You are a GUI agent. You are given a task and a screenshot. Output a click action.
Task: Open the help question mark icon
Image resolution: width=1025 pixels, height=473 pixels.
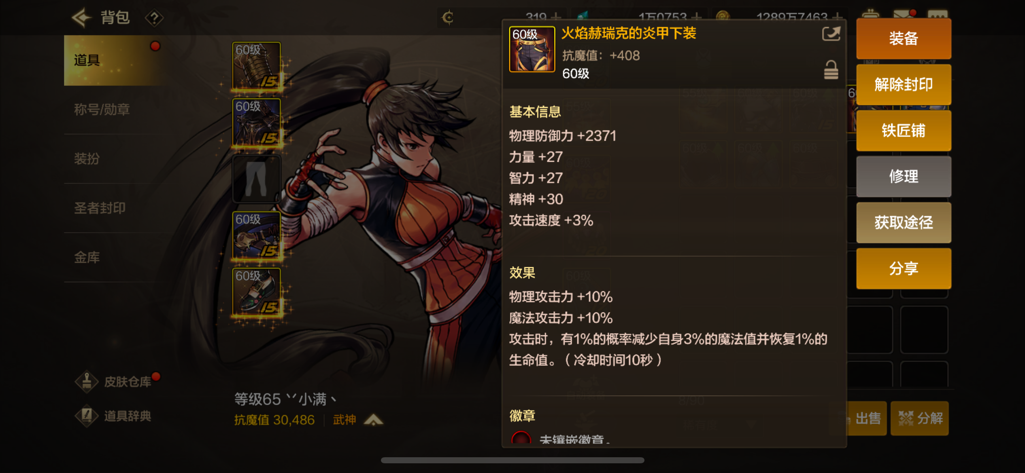(x=154, y=18)
